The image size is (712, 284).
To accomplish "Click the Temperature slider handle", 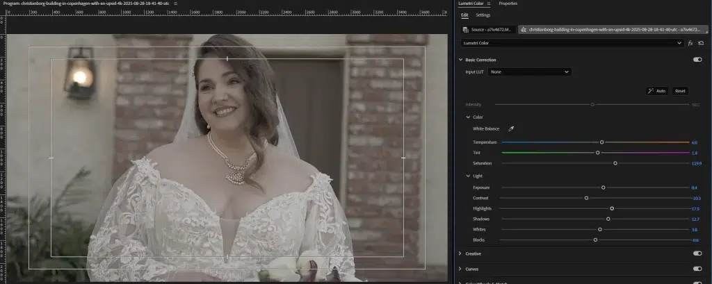I will pyautogui.click(x=601, y=142).
